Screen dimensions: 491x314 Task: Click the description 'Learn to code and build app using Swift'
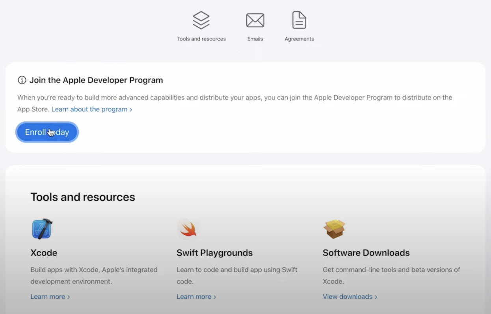(237, 270)
